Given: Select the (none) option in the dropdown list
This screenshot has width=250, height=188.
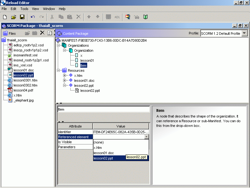Looking at the screenshot, I should tap(98, 142).
